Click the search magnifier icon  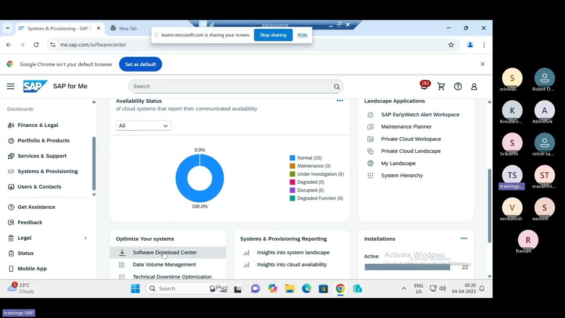pos(337,87)
